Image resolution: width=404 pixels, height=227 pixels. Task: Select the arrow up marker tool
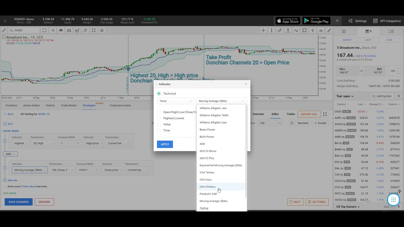[x=312, y=30]
